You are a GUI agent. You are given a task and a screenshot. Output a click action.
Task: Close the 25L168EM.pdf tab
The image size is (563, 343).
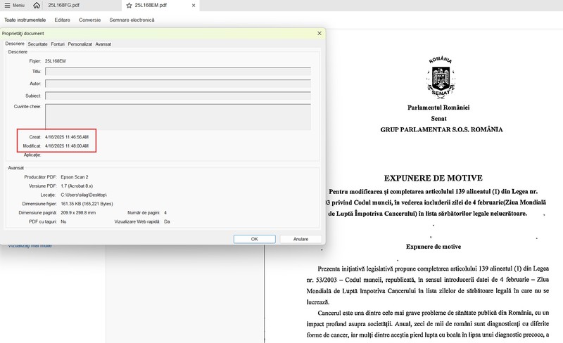click(x=194, y=6)
